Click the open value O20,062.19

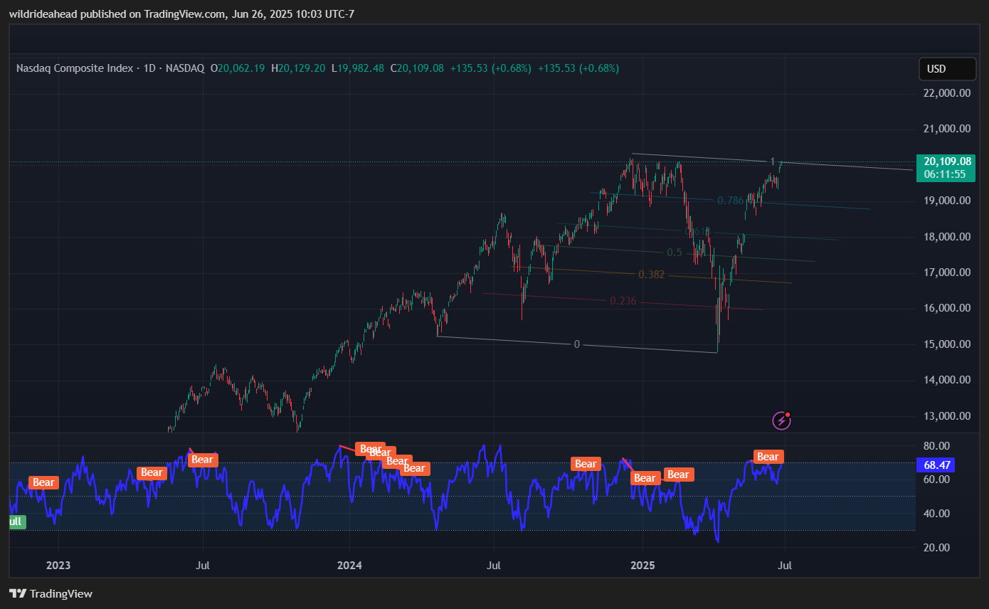pyautogui.click(x=238, y=68)
